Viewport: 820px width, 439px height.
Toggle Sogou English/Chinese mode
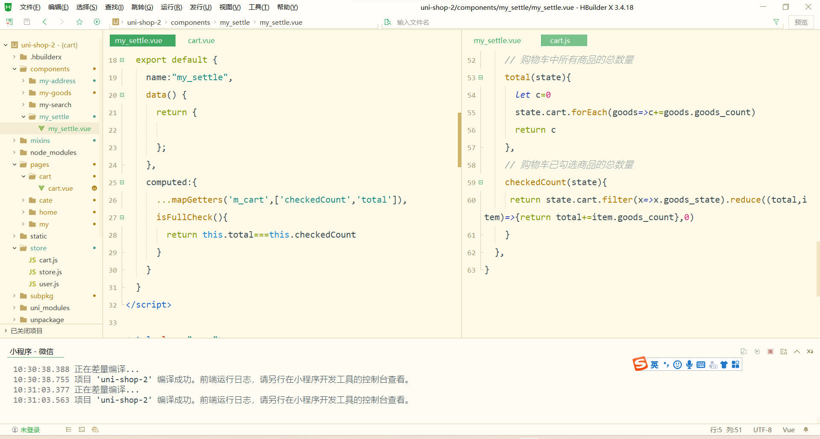coord(654,364)
